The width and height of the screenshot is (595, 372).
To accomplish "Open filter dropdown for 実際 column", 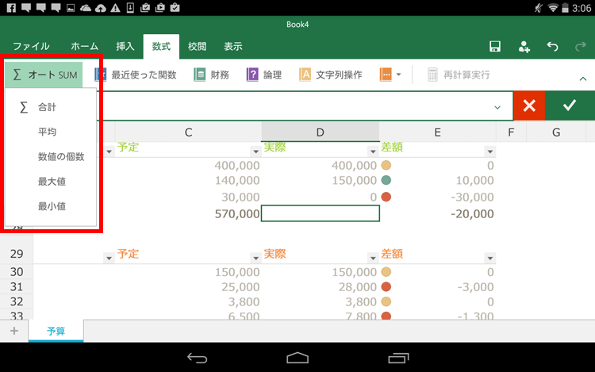I will point(372,151).
